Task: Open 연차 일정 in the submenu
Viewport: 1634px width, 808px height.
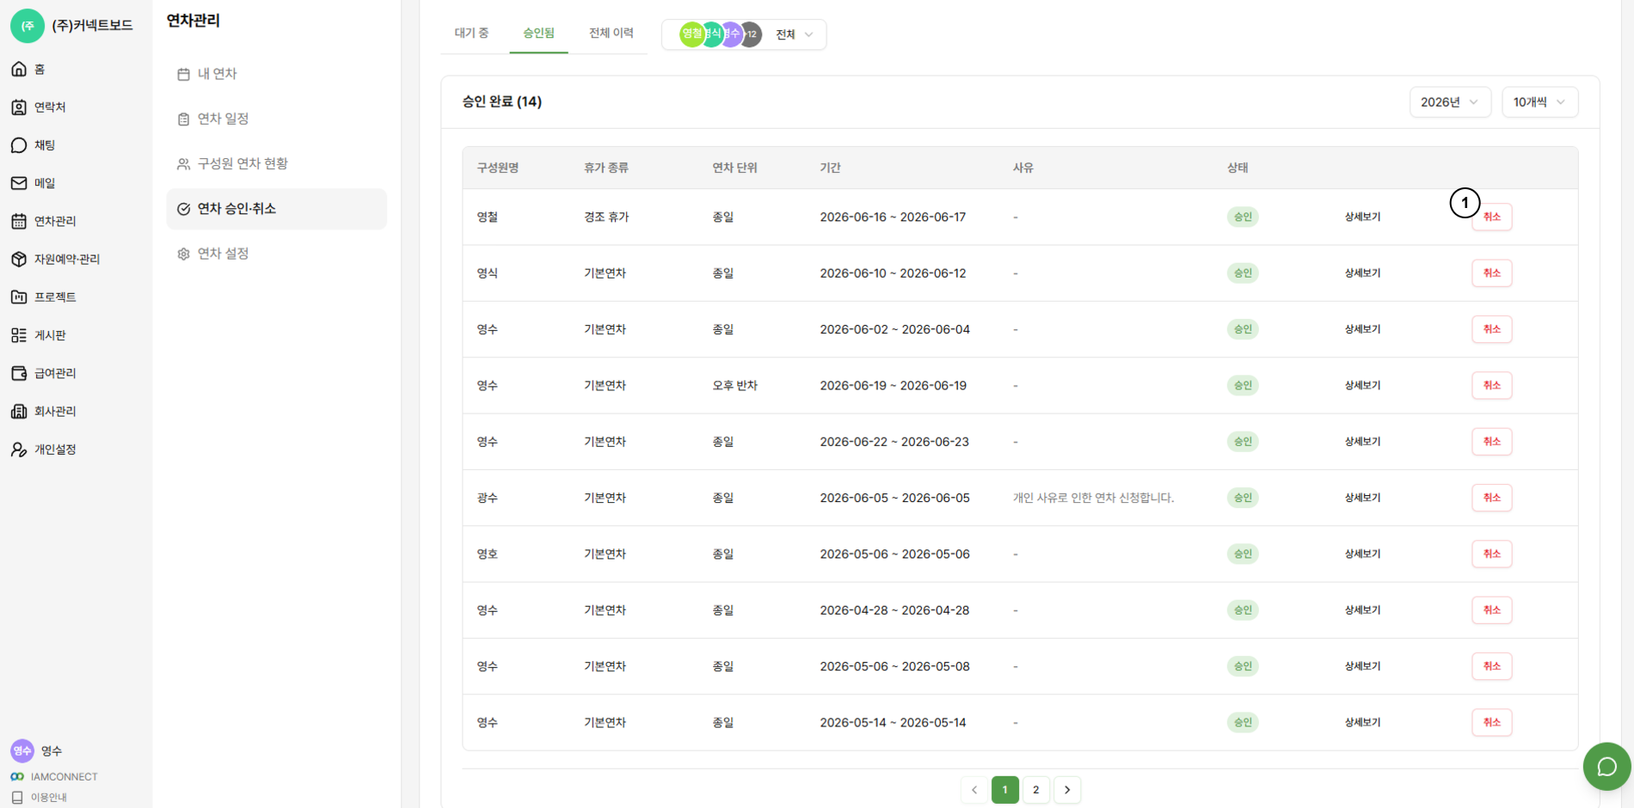Action: [277, 119]
